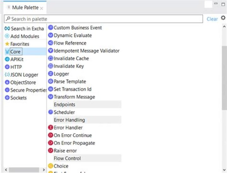Choose Idempotent Message Validator icon

tap(50, 51)
